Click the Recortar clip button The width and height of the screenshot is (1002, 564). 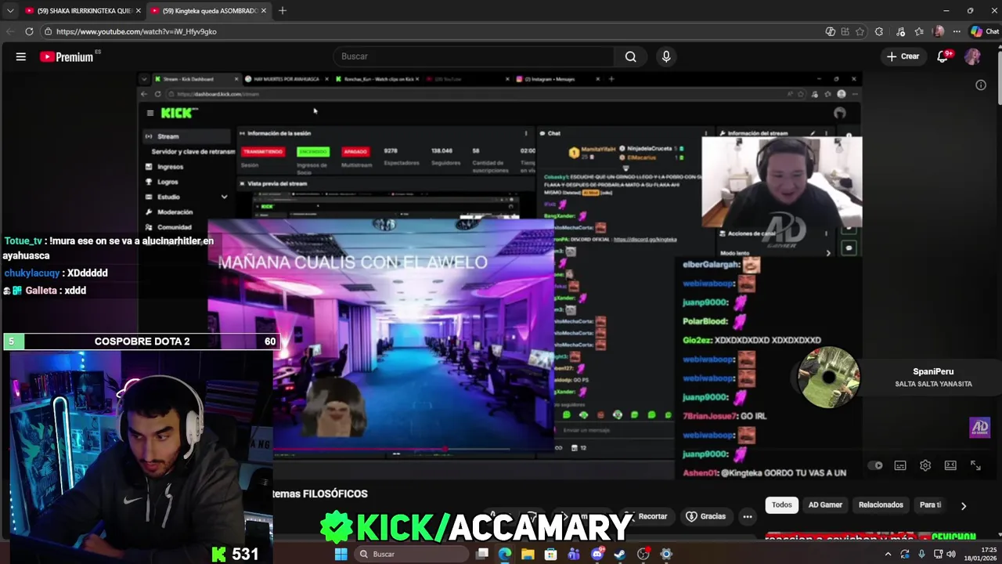coord(647,516)
